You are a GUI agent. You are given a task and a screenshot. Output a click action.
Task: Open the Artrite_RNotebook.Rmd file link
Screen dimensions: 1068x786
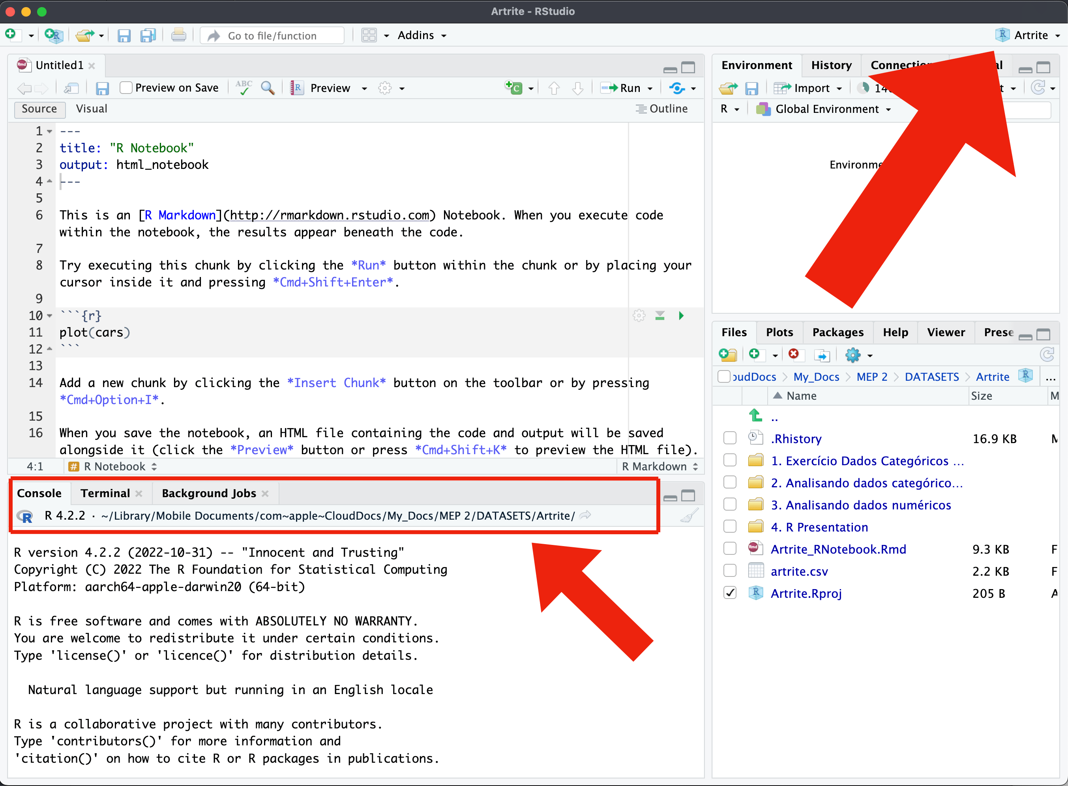[x=838, y=549]
